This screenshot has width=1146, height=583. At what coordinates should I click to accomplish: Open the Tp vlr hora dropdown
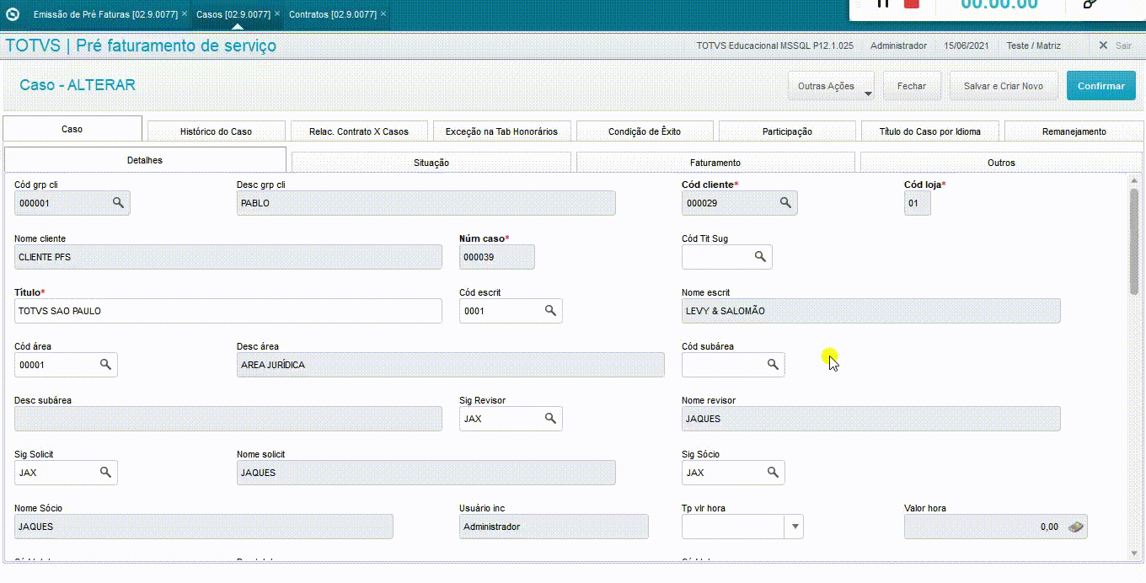tap(794, 527)
